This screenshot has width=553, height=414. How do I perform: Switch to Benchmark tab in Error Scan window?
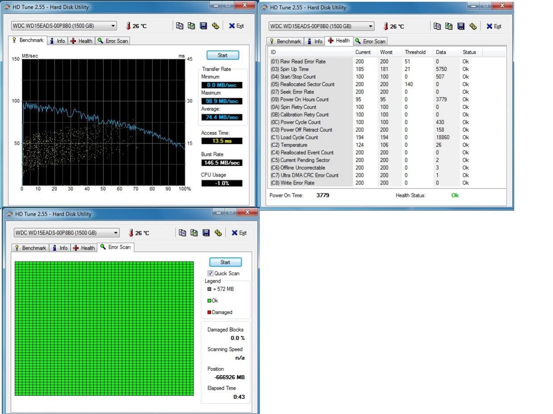click(x=31, y=248)
